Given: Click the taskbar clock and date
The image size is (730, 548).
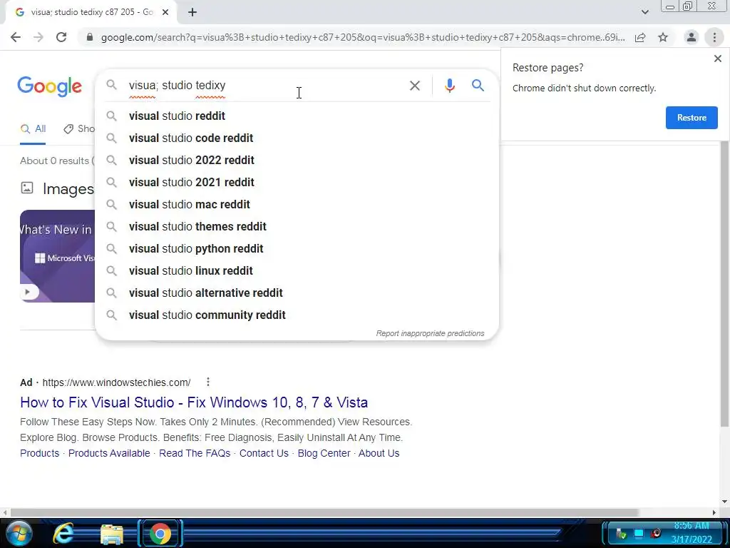Looking at the screenshot, I should point(692,532).
